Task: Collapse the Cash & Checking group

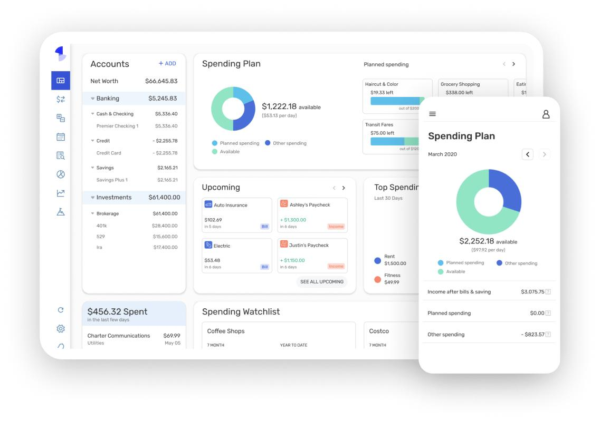Action: [92, 114]
